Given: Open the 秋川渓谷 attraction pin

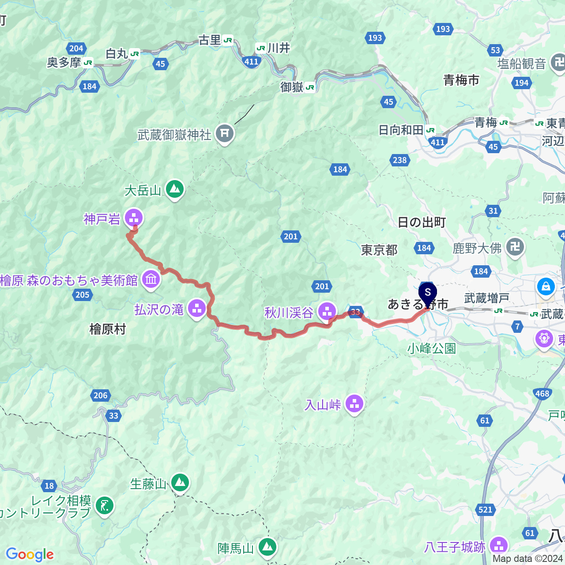Looking at the screenshot, I should pos(327,312).
